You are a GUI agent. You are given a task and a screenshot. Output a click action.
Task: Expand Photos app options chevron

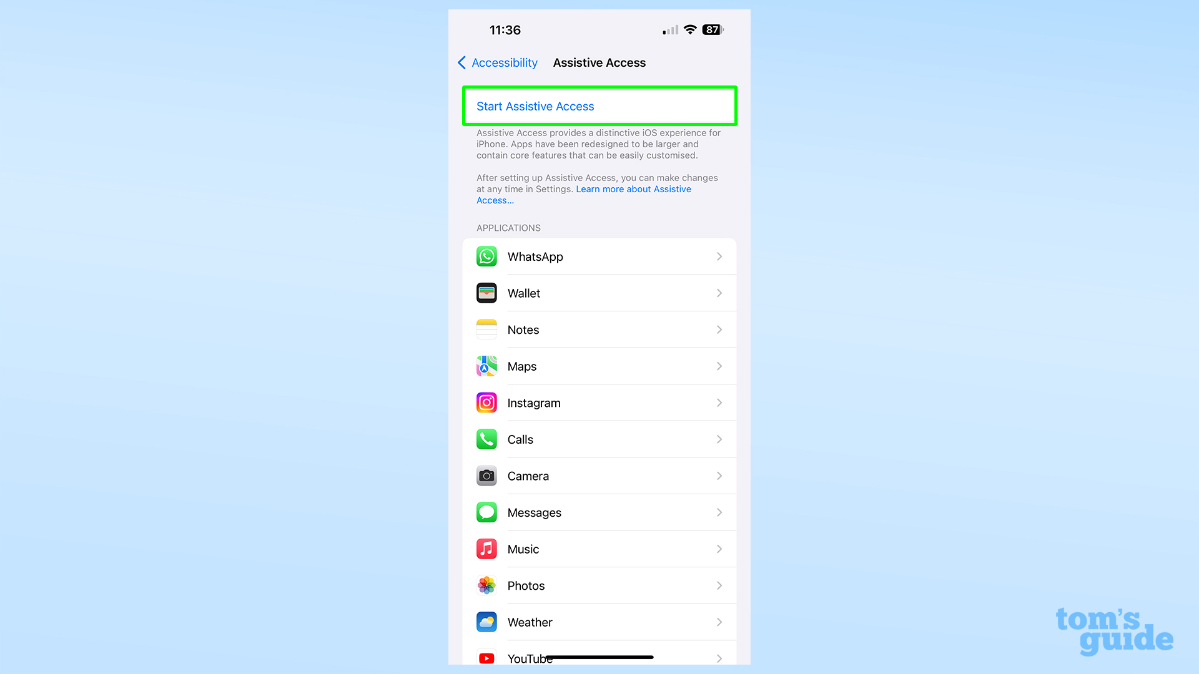[719, 585]
